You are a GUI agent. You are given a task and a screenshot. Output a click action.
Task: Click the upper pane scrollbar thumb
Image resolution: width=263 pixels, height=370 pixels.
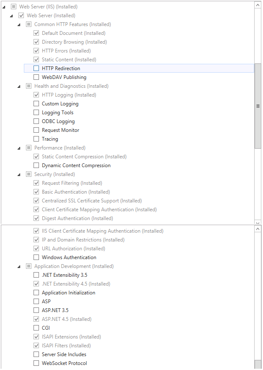[x=258, y=106]
